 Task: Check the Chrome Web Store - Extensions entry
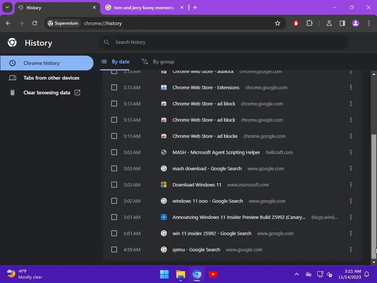click(114, 87)
